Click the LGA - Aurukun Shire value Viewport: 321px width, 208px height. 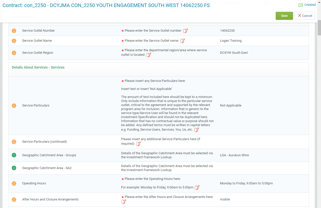click(x=234, y=155)
